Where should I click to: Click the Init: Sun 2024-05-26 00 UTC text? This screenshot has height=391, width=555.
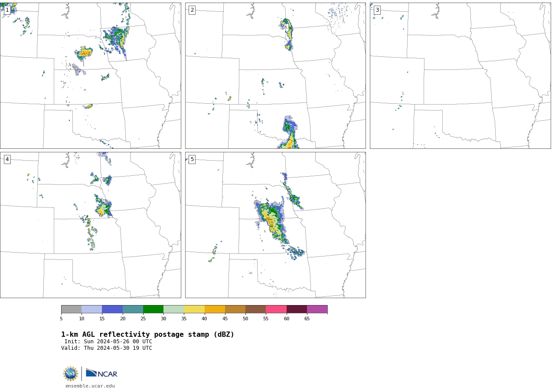[x=108, y=342]
